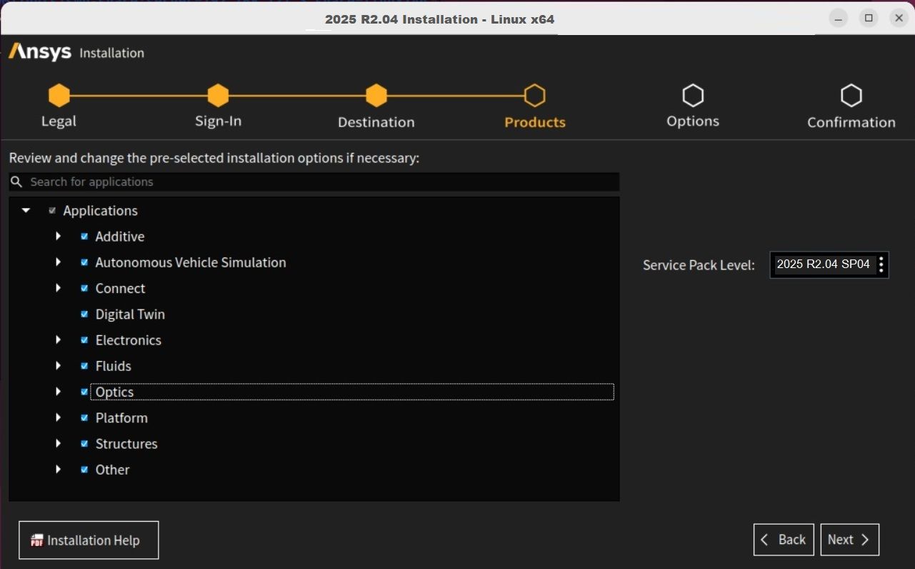Toggle the Digital Twin checkbox
Image resolution: width=915 pixels, height=569 pixels.
click(84, 315)
